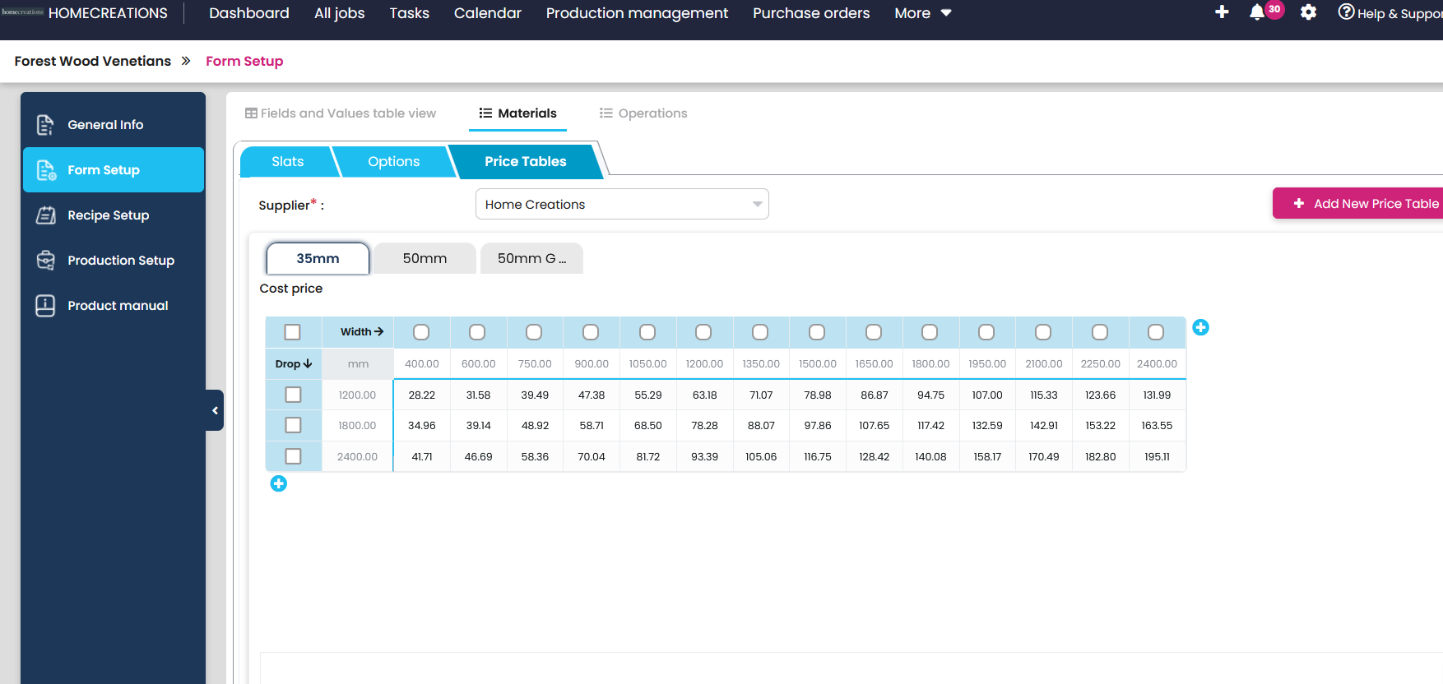Click the plus icon in top navigation bar
The height and width of the screenshot is (684, 1443).
coord(1222,12)
